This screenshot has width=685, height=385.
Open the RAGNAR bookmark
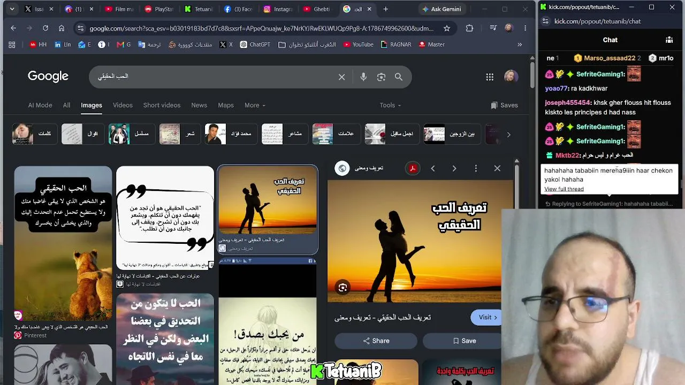396,45
